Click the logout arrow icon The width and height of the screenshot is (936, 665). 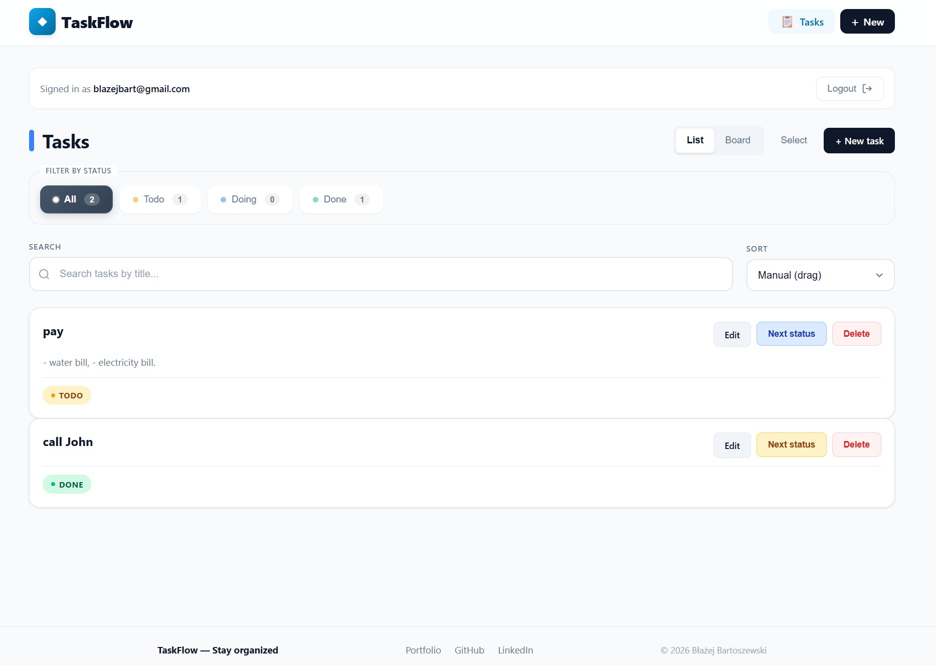coord(867,89)
